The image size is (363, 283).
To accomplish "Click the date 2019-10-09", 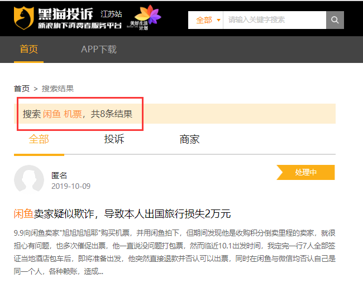I will click(71, 186).
